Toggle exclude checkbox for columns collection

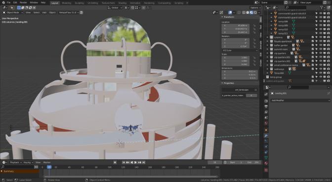[313, 37]
